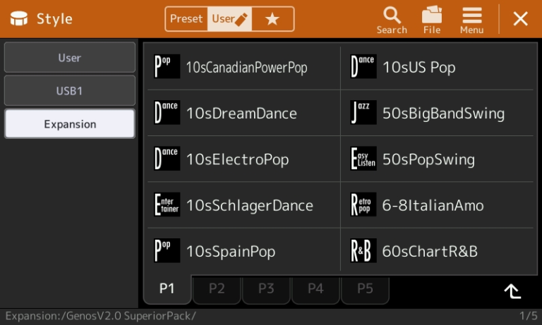Go up one folder level arrow
Viewport: 542px width, 325px height.
pyautogui.click(x=512, y=291)
